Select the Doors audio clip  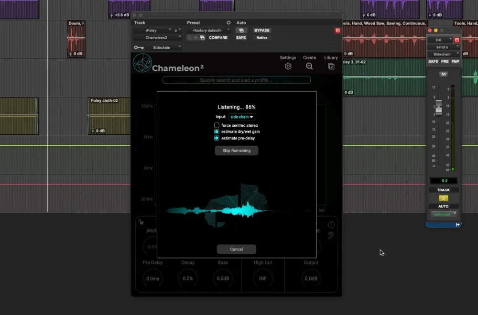[x=76, y=39]
